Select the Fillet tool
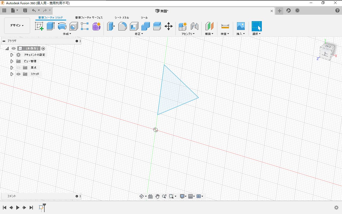The width and height of the screenshot is (342, 214). pyautogui.click(x=122, y=26)
